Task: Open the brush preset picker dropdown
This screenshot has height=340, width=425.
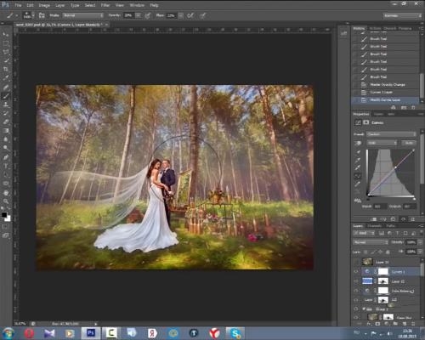Action: coord(33,15)
